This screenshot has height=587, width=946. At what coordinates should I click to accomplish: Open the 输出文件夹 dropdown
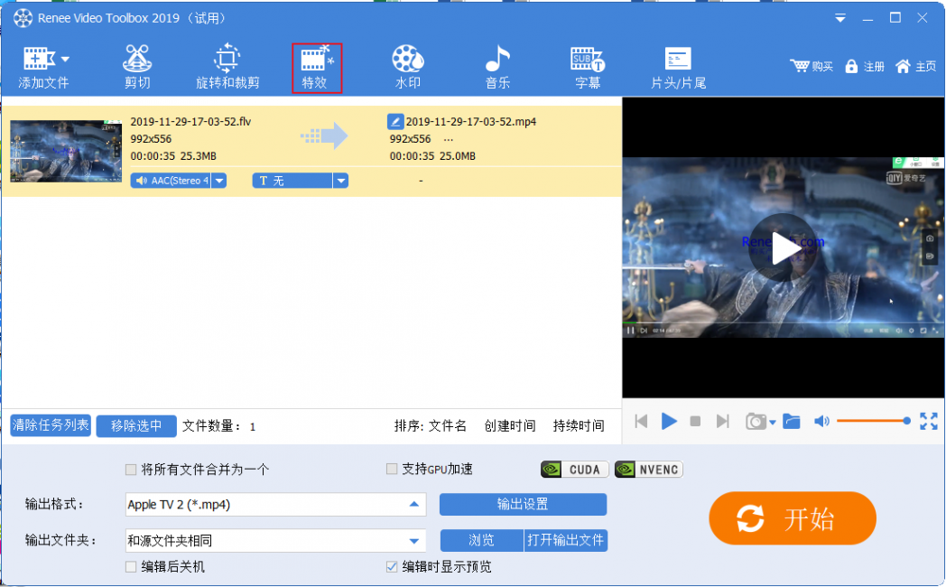coord(275,541)
